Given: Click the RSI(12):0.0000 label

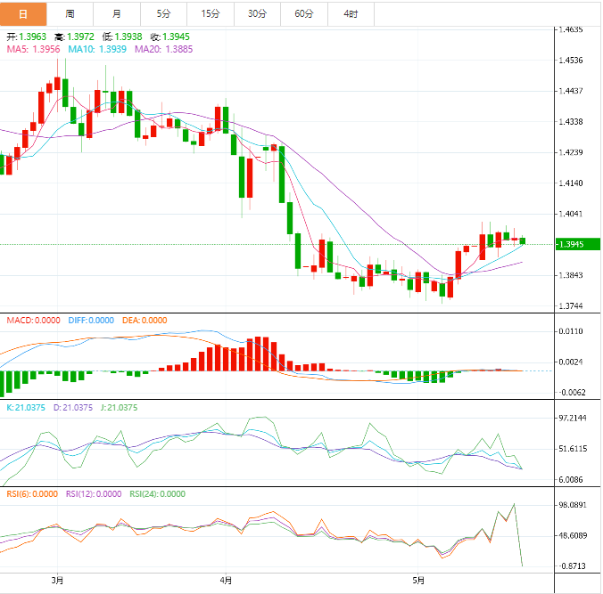Looking at the screenshot, I should [x=94, y=493].
